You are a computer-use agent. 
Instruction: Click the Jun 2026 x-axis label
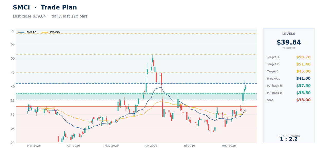[151, 146]
